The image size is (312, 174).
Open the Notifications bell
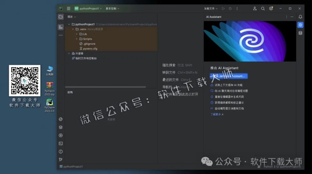pos(300,17)
